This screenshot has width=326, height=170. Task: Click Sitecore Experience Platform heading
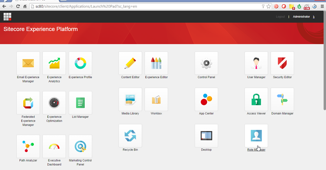tap(40, 29)
